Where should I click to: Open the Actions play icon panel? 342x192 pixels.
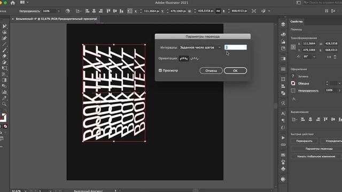click(x=283, y=138)
